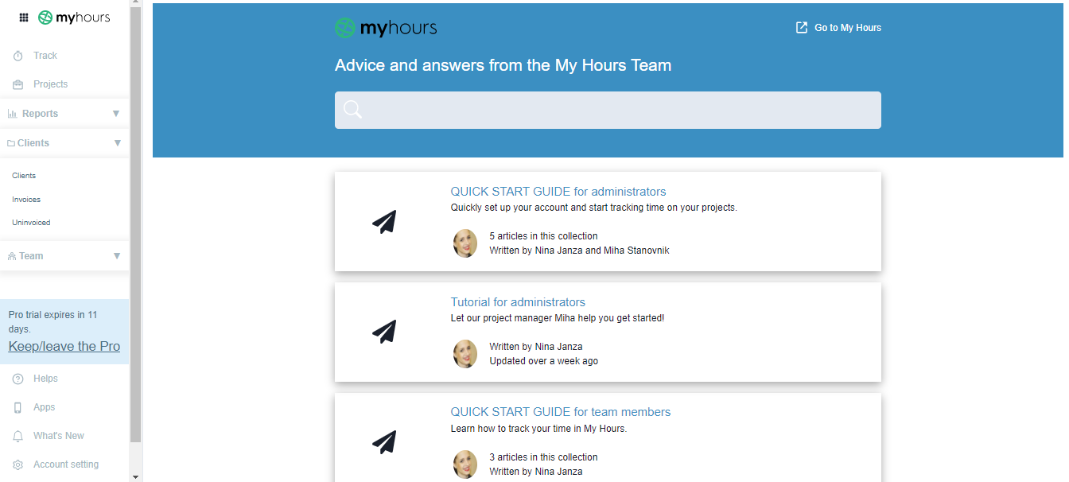The width and height of the screenshot is (1069, 482).
Task: Click the Projects briefcase icon
Action: tap(17, 84)
